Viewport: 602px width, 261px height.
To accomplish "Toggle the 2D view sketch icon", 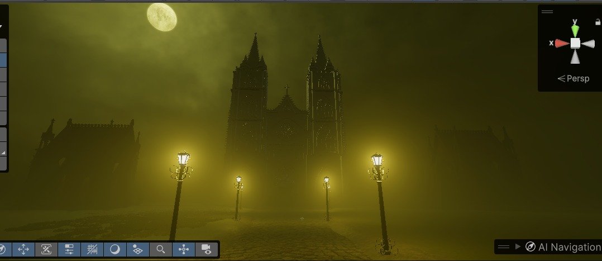I will click(46, 249).
